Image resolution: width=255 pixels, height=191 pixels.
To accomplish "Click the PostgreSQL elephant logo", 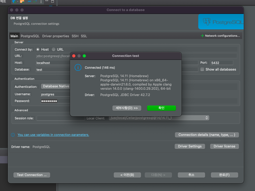I will coord(207,22).
